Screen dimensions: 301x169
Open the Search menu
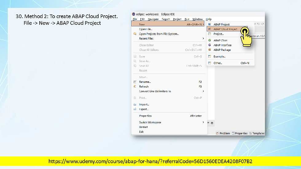pyautogui.click(x=166, y=19)
